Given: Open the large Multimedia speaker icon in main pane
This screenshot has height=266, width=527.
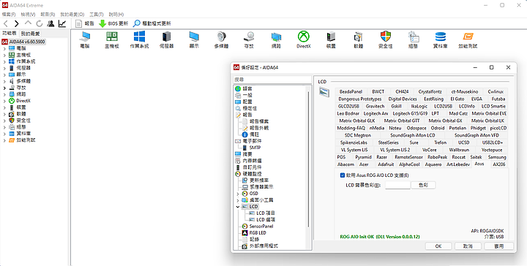Looking at the screenshot, I should coord(221,37).
